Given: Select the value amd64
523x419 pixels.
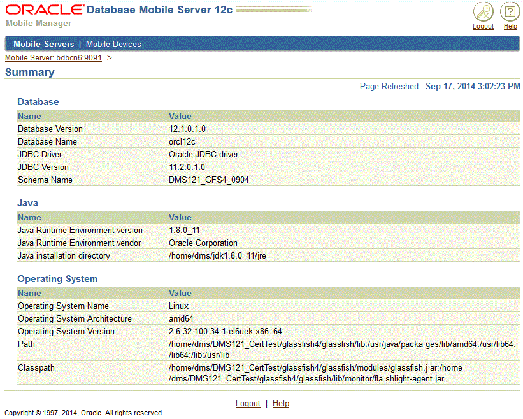Looking at the screenshot, I should (x=181, y=318).
